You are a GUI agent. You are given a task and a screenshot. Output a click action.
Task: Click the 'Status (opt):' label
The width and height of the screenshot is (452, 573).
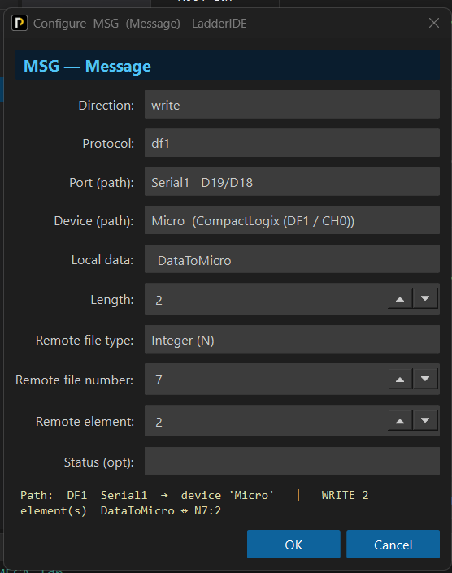(99, 462)
